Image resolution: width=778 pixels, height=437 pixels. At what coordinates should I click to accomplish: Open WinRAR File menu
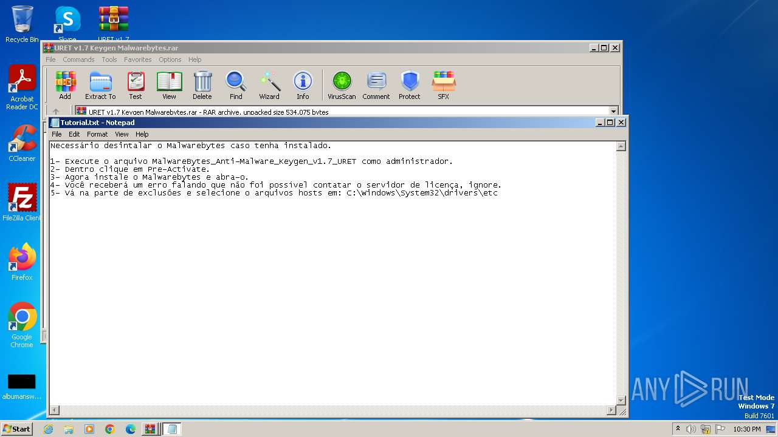(x=50, y=59)
